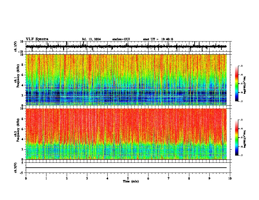Click the "ch.3(V)" axis label
Viewport: 259px width, 200px height.
pyautogui.click(x=16, y=168)
